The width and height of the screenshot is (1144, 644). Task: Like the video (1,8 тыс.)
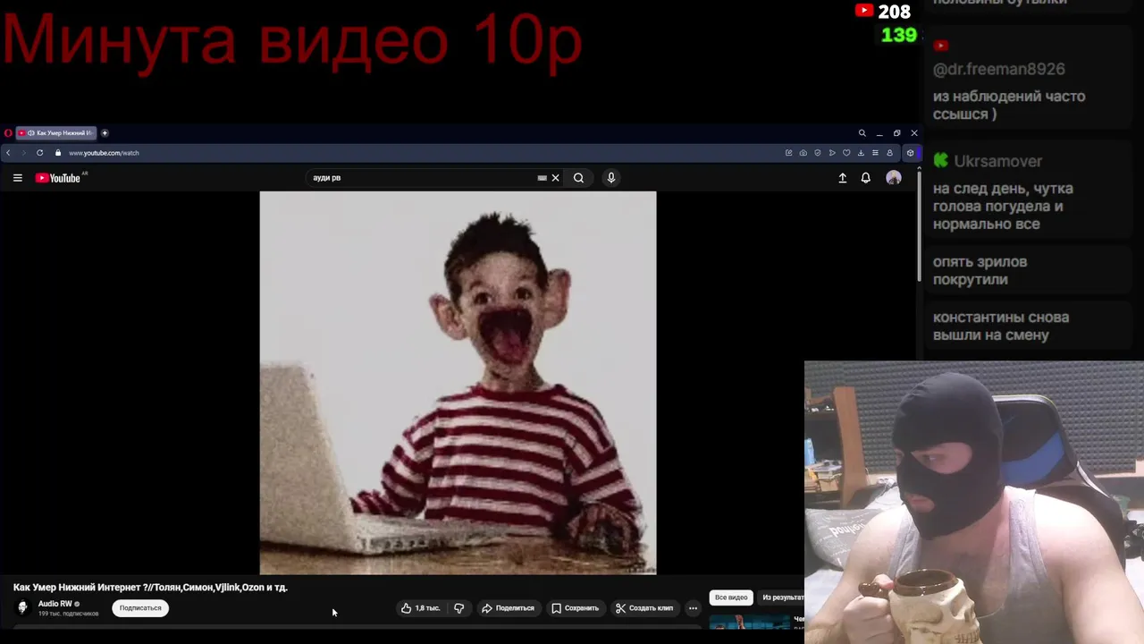[420, 608]
